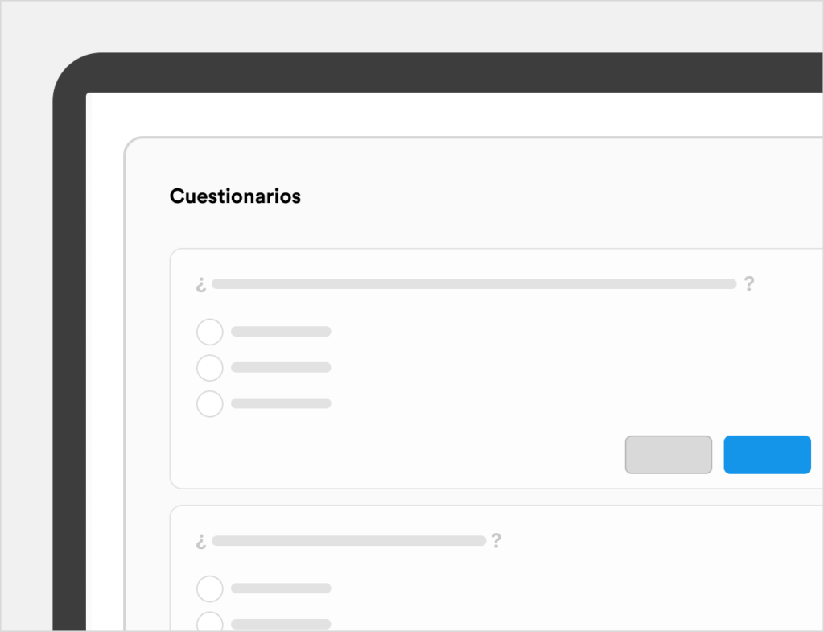The height and width of the screenshot is (632, 824).
Task: Click the Cuestionarios heading
Action: (235, 196)
